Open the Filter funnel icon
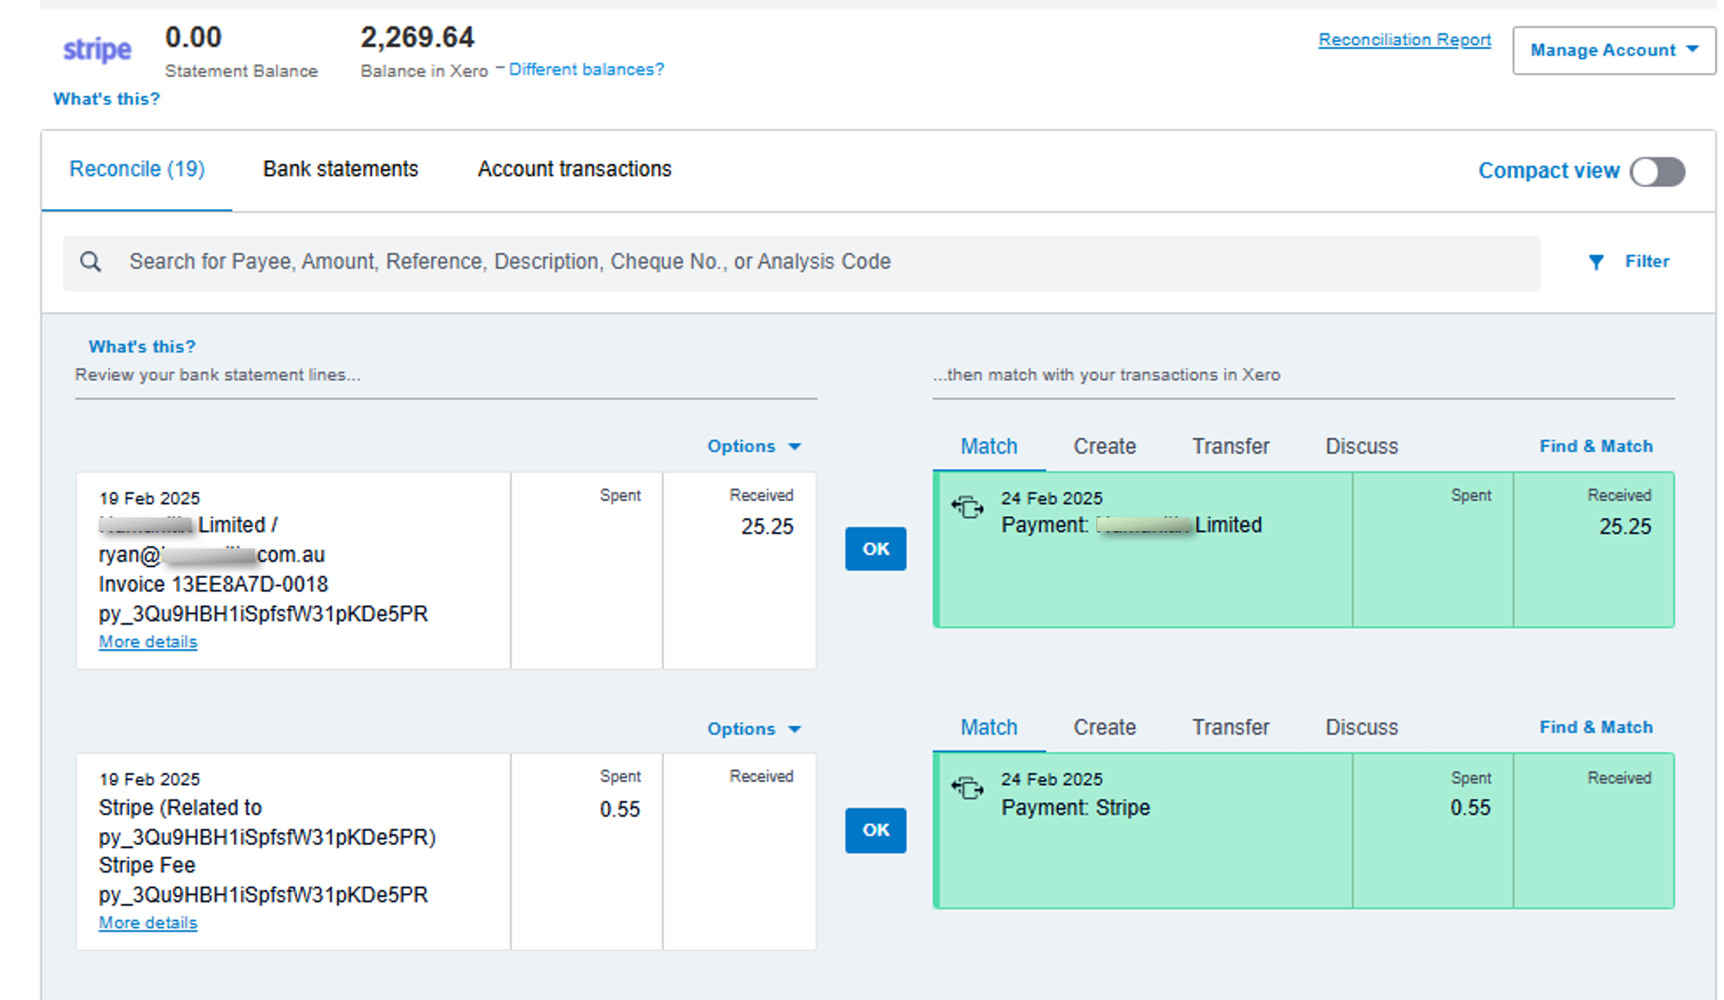1724x1000 pixels. click(x=1597, y=261)
